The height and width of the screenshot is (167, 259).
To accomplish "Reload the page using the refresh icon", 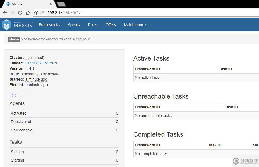I will (x=20, y=12).
